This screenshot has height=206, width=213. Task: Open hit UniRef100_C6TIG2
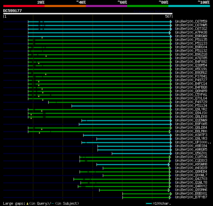click(x=191, y=29)
